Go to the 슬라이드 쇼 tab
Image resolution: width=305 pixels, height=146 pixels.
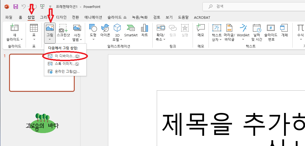pos(117,17)
